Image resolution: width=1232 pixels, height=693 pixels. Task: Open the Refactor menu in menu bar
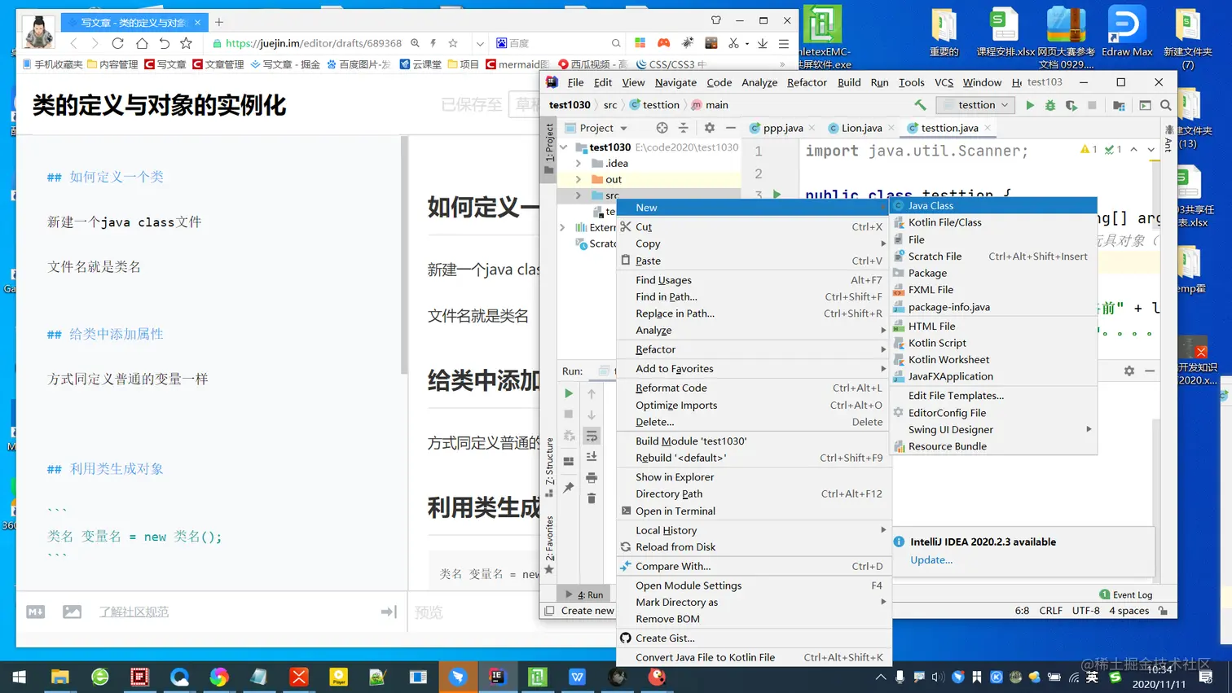807,82
